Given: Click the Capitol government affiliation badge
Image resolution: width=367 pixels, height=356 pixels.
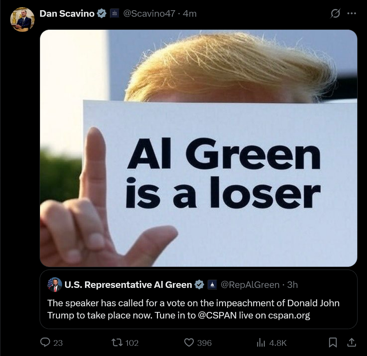Looking at the screenshot, I should tap(212, 285).
